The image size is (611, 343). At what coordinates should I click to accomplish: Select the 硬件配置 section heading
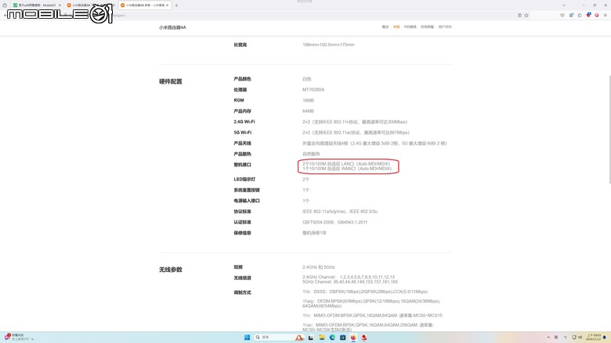point(170,81)
